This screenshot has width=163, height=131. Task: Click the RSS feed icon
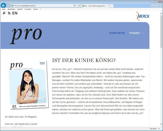click(9, 13)
